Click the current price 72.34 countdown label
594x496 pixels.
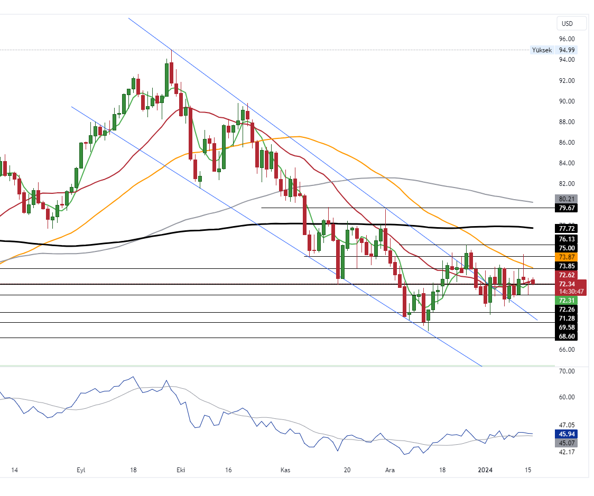click(x=571, y=288)
